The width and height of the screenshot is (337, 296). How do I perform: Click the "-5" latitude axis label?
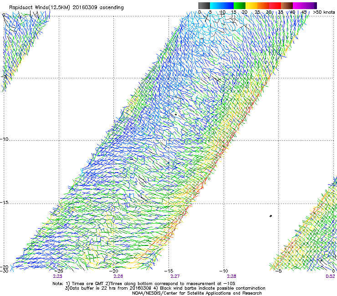point(4,77)
